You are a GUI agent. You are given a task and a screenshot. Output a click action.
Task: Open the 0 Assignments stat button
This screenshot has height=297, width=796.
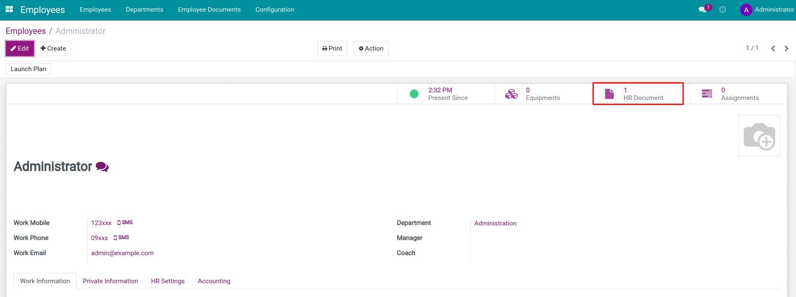click(x=738, y=94)
